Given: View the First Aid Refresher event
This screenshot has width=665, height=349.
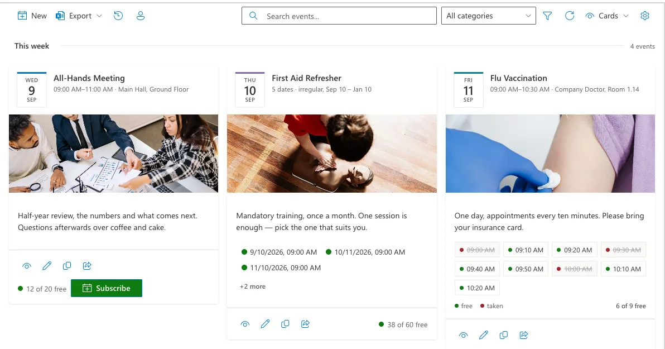Looking at the screenshot, I should [245, 324].
